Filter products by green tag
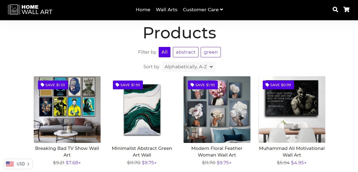Image resolution: width=358 pixels, height=172 pixels. 211,52
